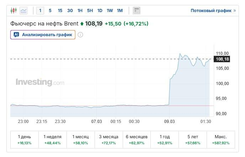Click the green up arrow indicator
This screenshot has height=157, width=245.
coord(82,24)
